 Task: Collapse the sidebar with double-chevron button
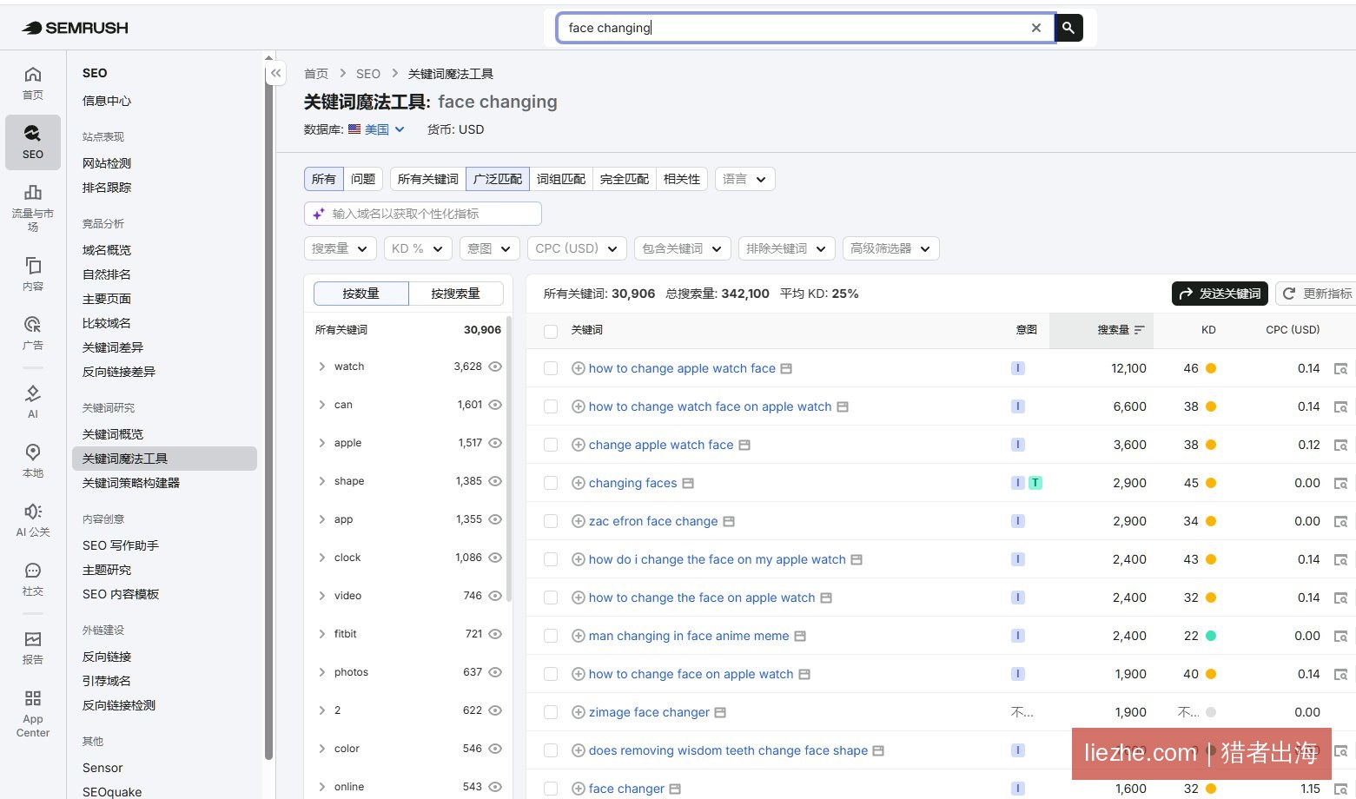click(276, 73)
